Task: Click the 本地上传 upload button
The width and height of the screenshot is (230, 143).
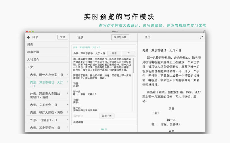Action: pos(107,116)
